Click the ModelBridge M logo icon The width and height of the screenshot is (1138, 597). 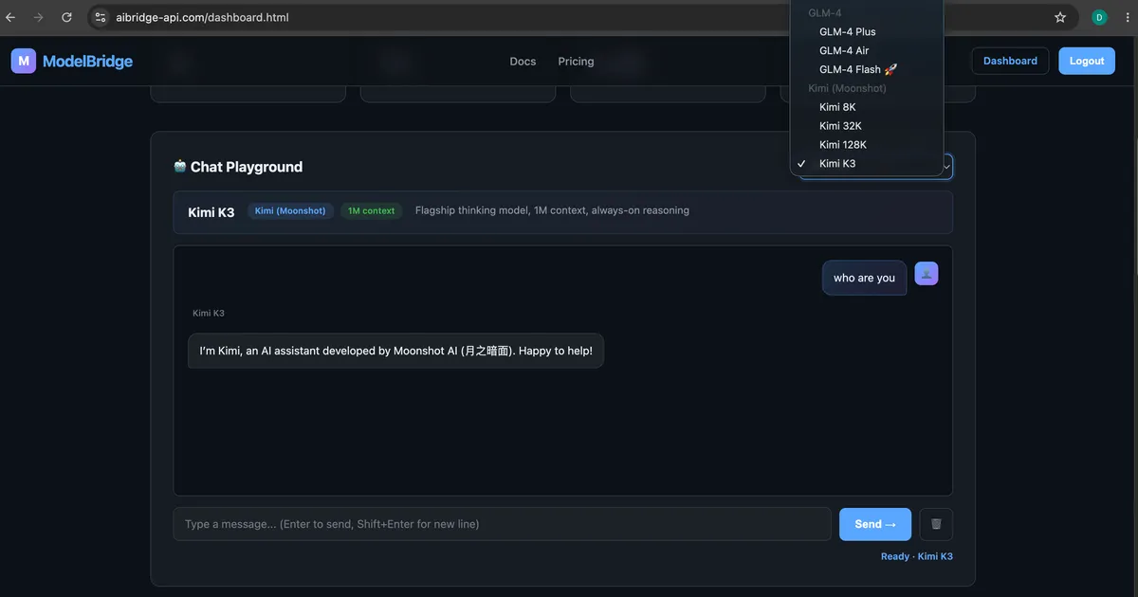pyautogui.click(x=24, y=61)
